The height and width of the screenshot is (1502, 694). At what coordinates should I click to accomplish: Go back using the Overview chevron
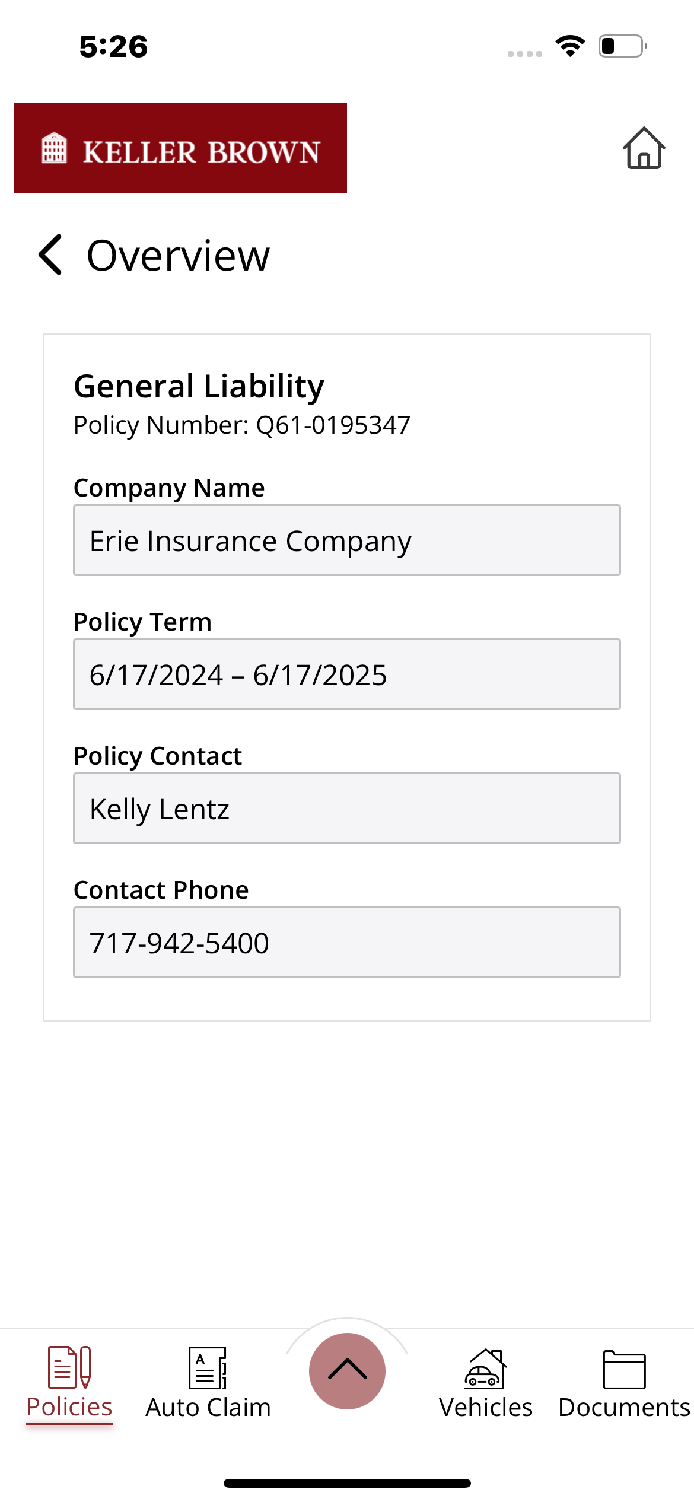click(x=51, y=254)
